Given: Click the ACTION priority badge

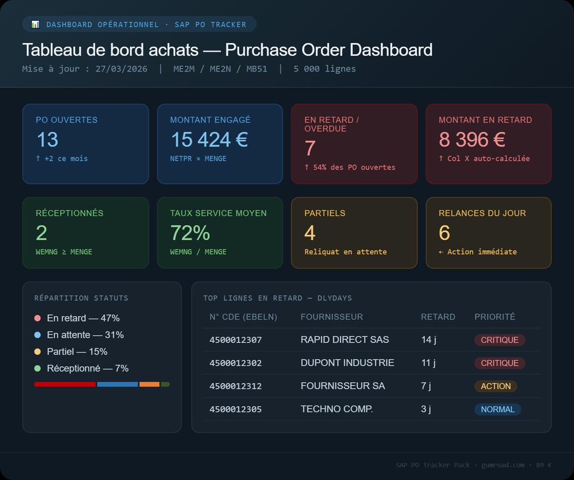Looking at the screenshot, I should pyautogui.click(x=496, y=386).
